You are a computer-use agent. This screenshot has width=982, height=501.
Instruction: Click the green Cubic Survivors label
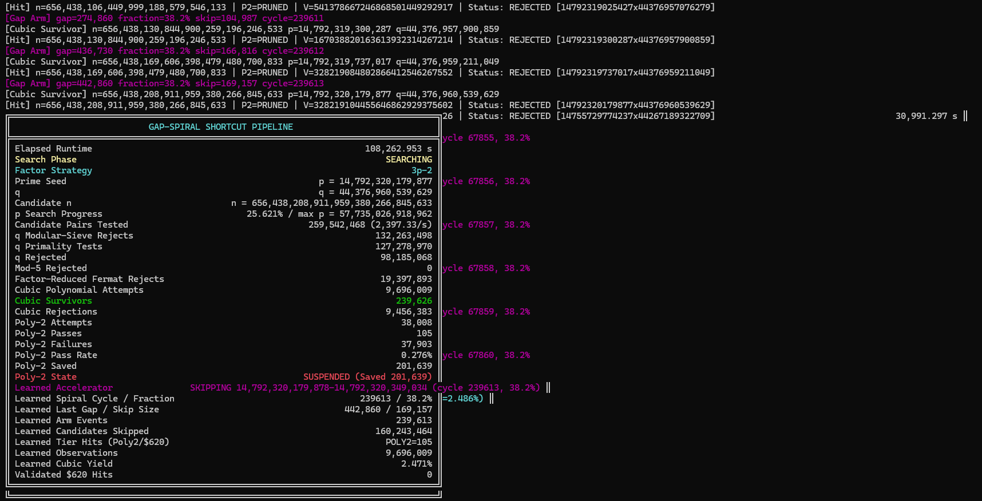(53, 301)
